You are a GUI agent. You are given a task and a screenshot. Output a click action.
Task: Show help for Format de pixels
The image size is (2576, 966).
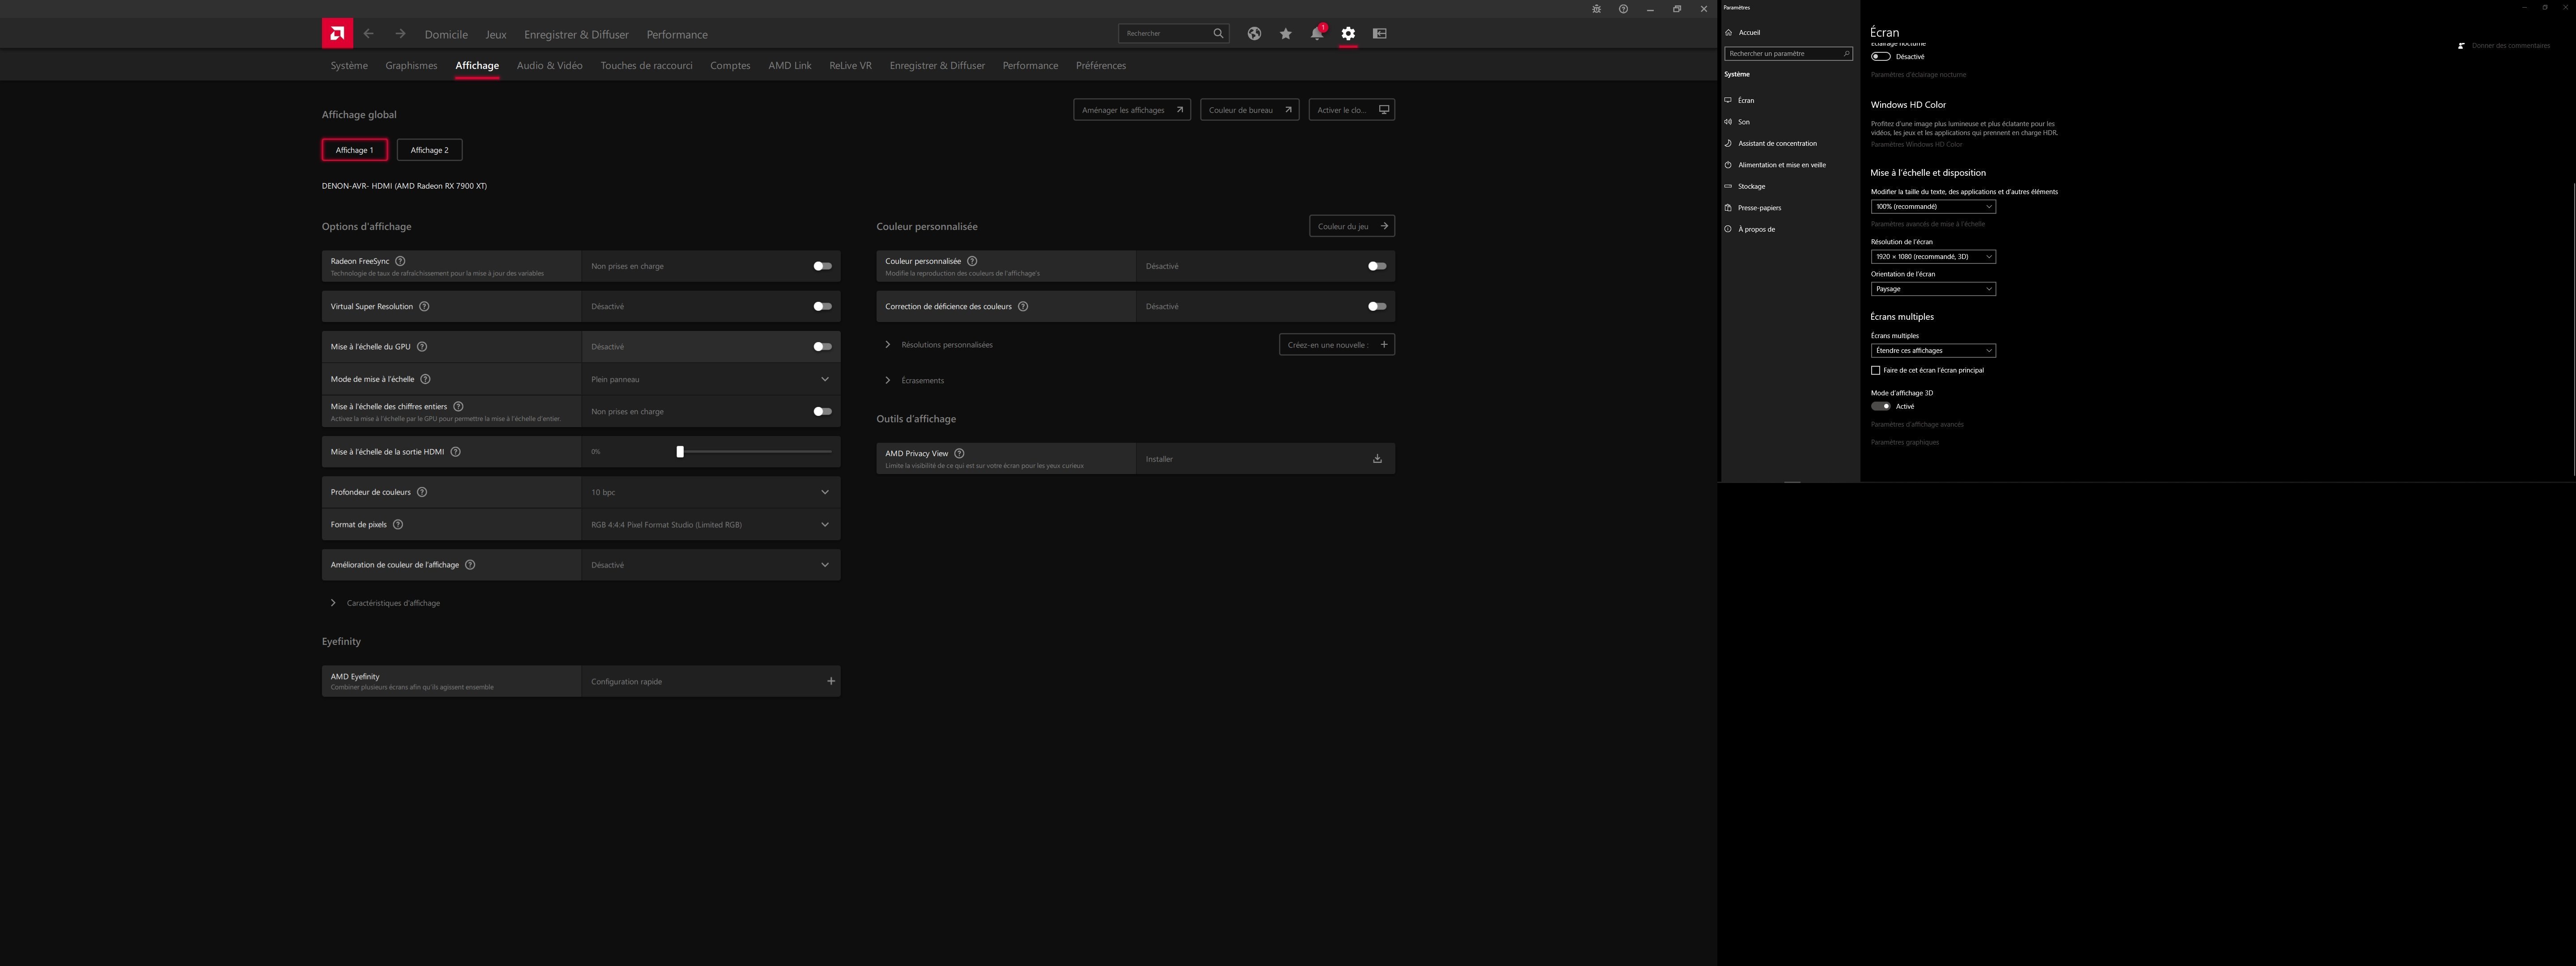click(398, 524)
